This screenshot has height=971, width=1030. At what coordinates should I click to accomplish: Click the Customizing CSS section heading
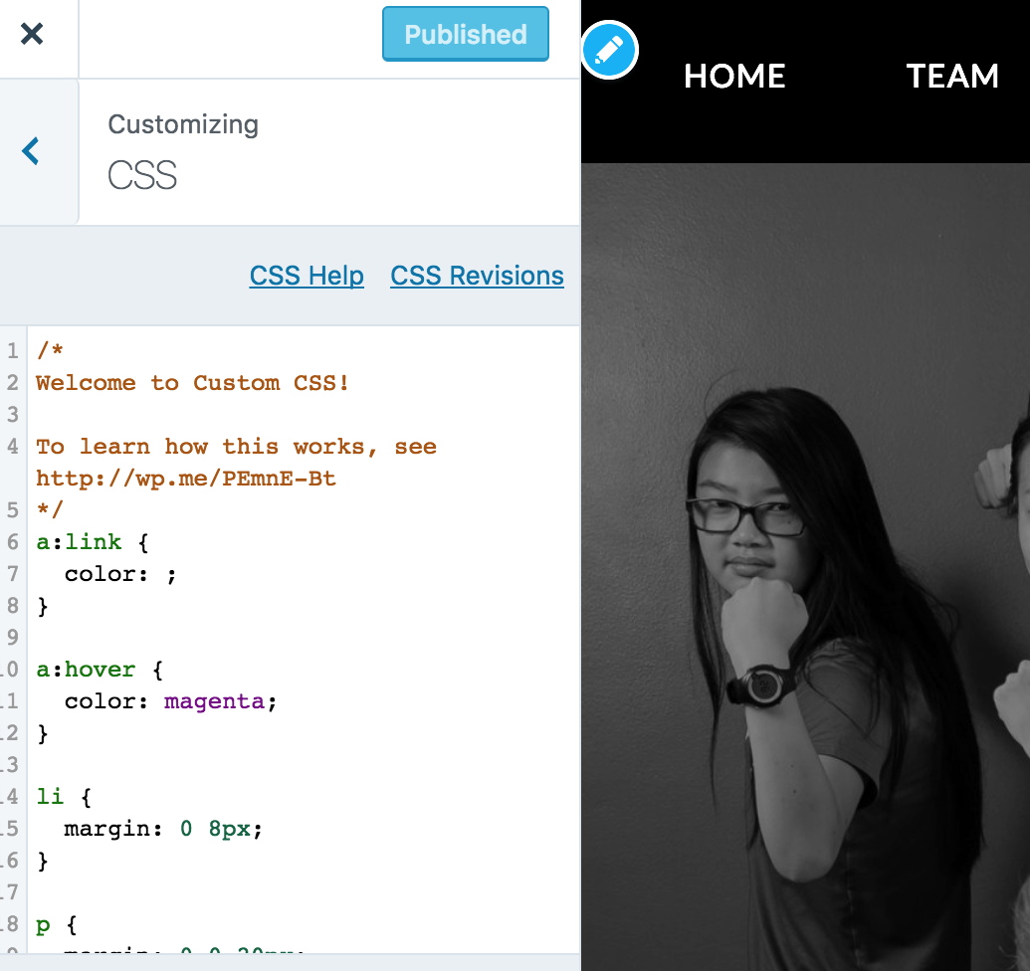[183, 151]
